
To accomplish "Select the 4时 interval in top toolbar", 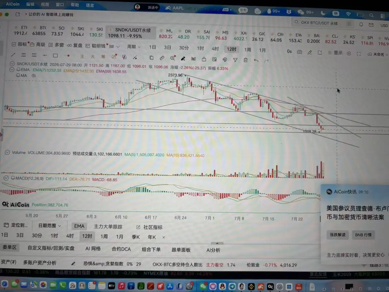I will coord(215,49).
